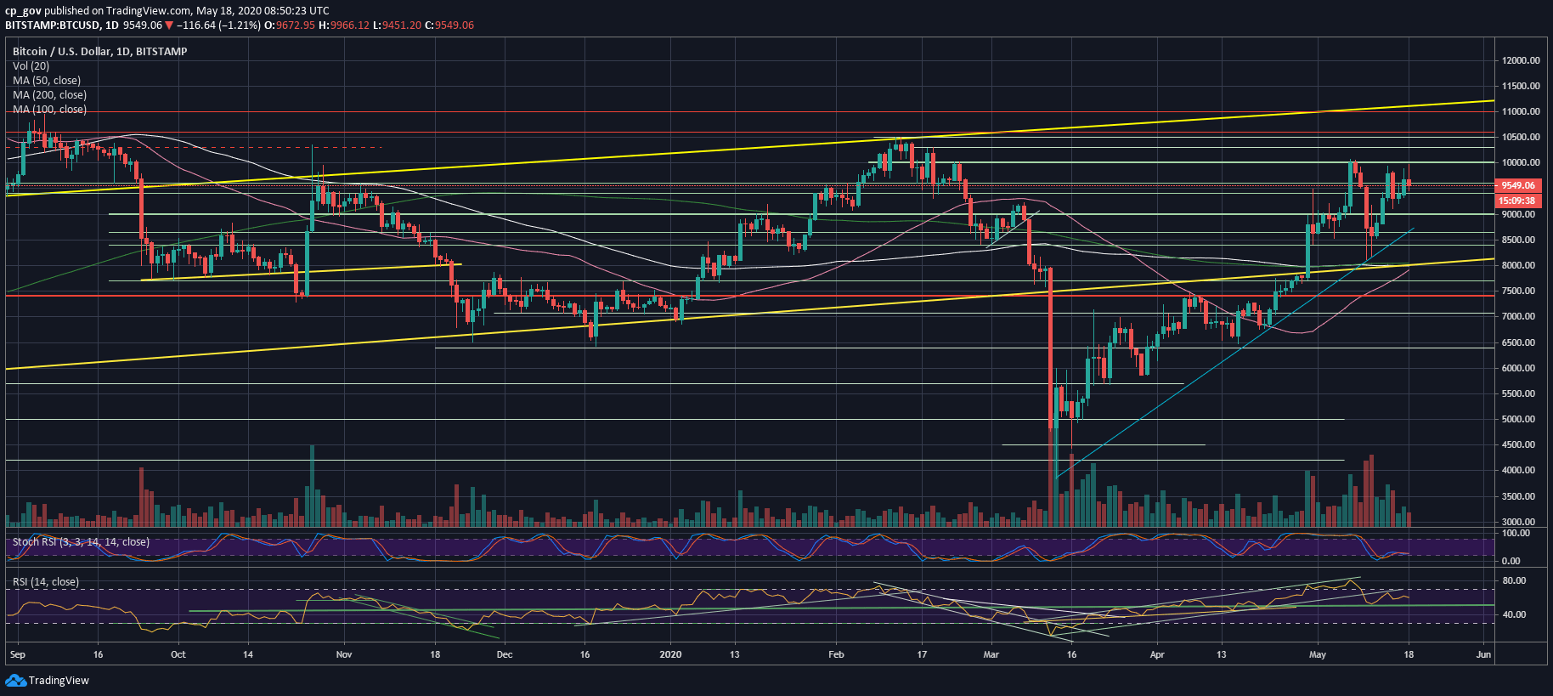Click the Oct date label on time axis

coord(178,654)
